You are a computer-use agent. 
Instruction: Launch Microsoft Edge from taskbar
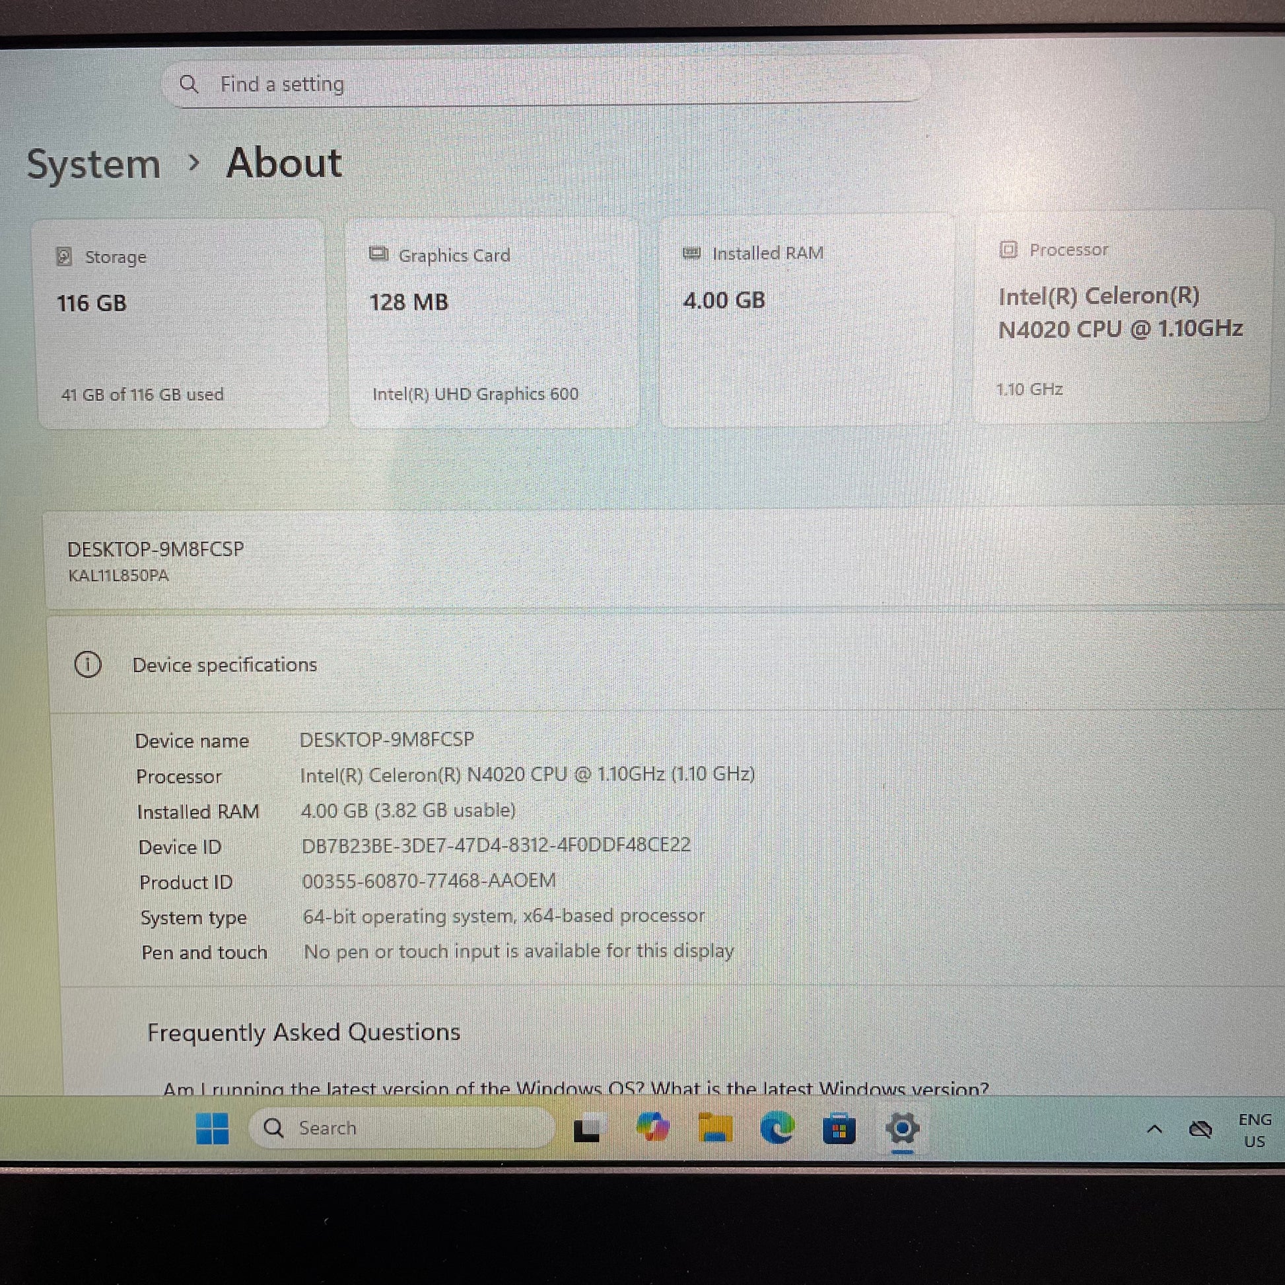777,1128
